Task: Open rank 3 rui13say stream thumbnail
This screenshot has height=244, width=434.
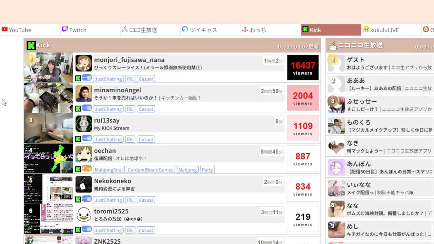Action: (48, 128)
